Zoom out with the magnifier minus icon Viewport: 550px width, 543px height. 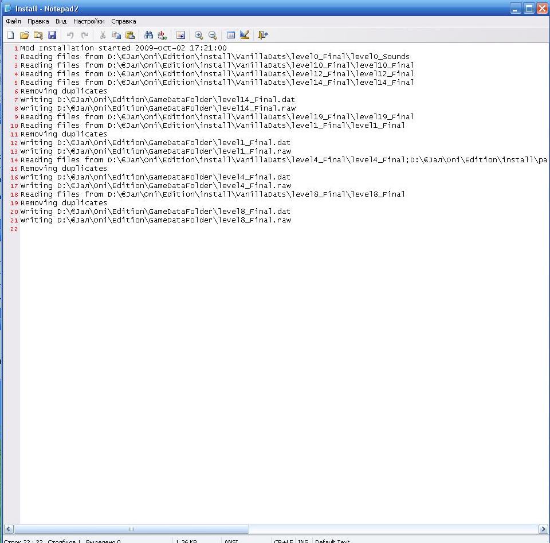point(213,35)
